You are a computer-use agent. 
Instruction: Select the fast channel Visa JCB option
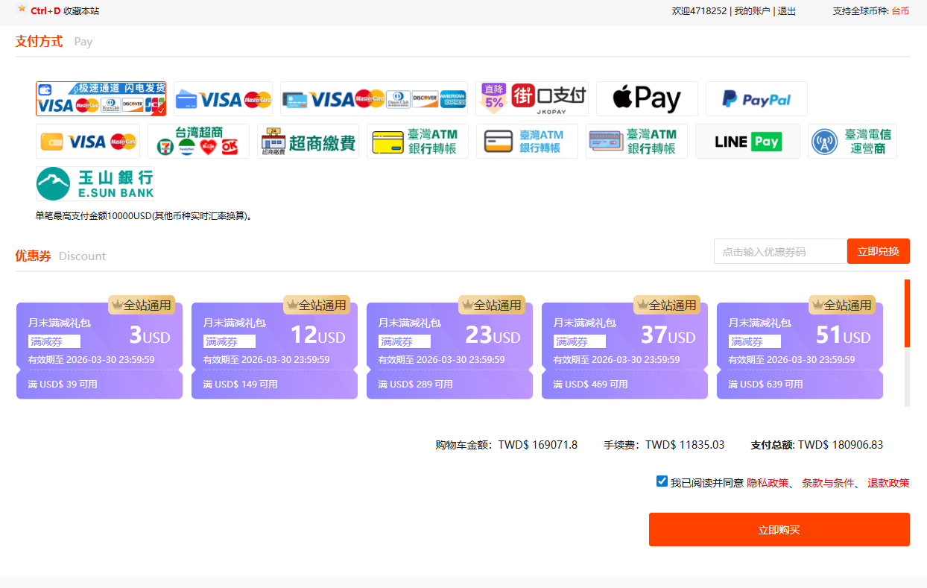101,98
